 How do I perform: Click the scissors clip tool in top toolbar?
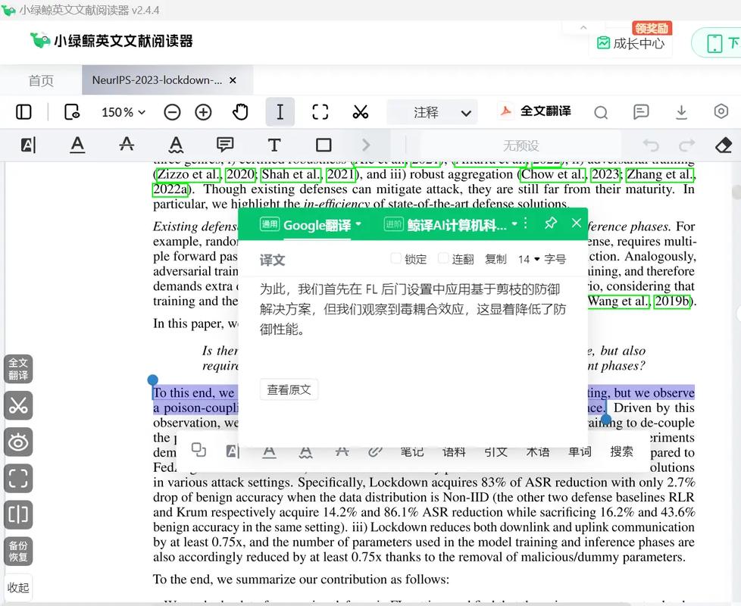pos(360,112)
